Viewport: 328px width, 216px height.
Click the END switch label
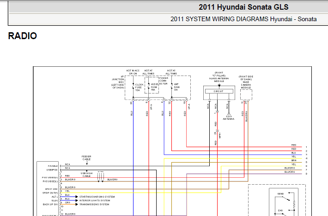point(280,210)
